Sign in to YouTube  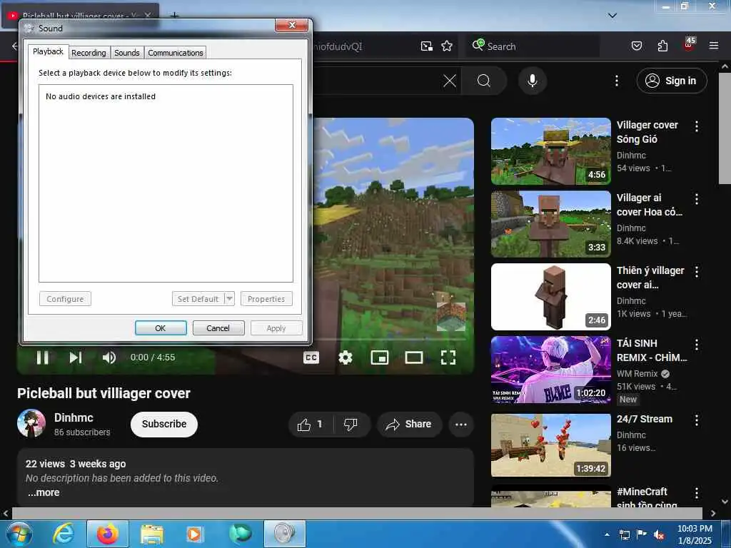[x=672, y=81]
